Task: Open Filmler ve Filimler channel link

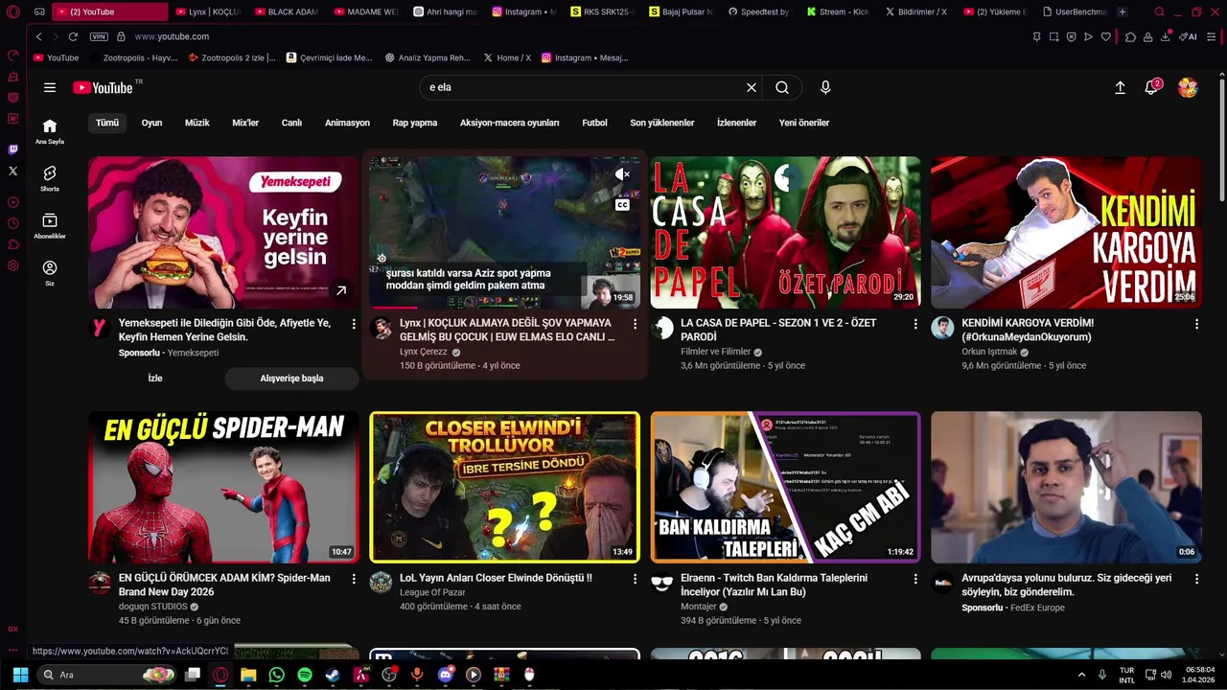Action: pyautogui.click(x=715, y=352)
